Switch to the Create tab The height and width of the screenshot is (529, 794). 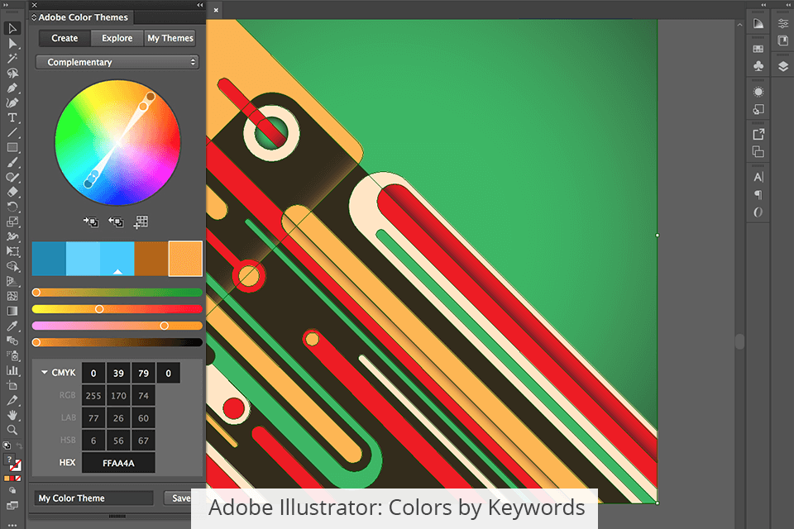click(x=65, y=38)
